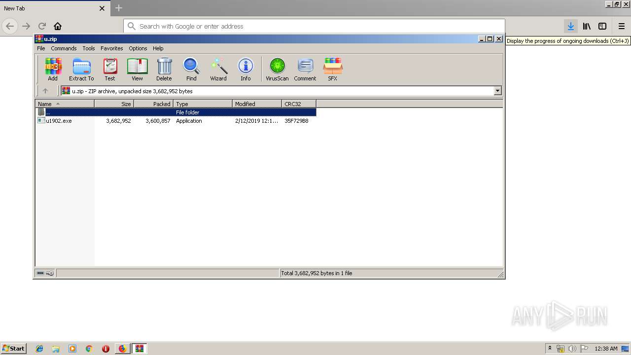This screenshot has height=355, width=631.
Task: Click the Add toolbar icon in WinRAR
Action: tap(53, 69)
